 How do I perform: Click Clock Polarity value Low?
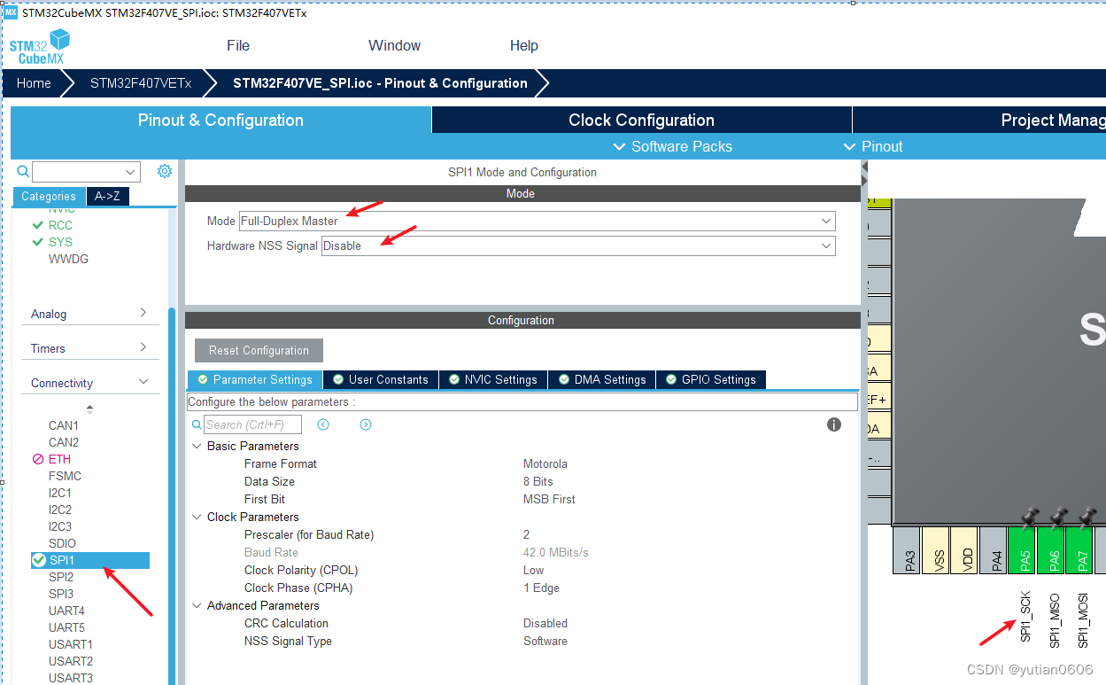pyautogui.click(x=533, y=570)
